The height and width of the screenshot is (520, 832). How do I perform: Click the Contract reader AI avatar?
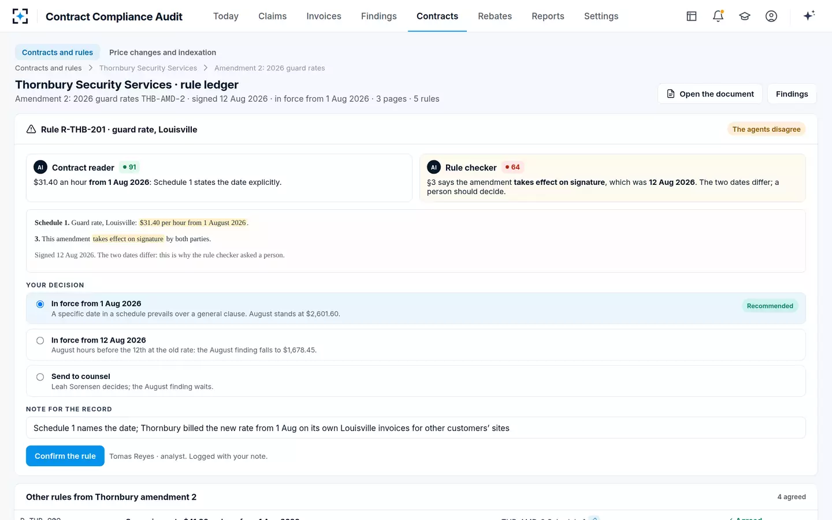(x=40, y=168)
